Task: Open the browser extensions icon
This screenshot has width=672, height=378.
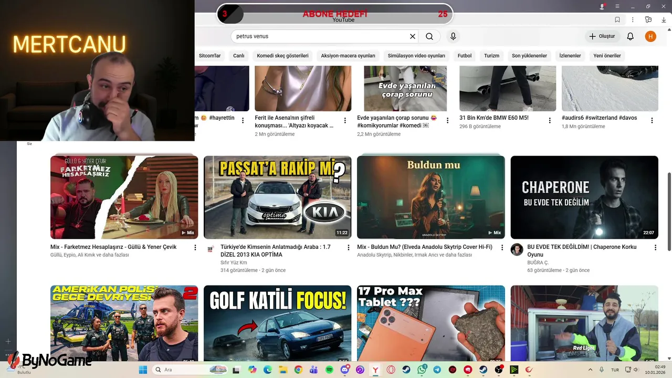Action: tap(648, 19)
